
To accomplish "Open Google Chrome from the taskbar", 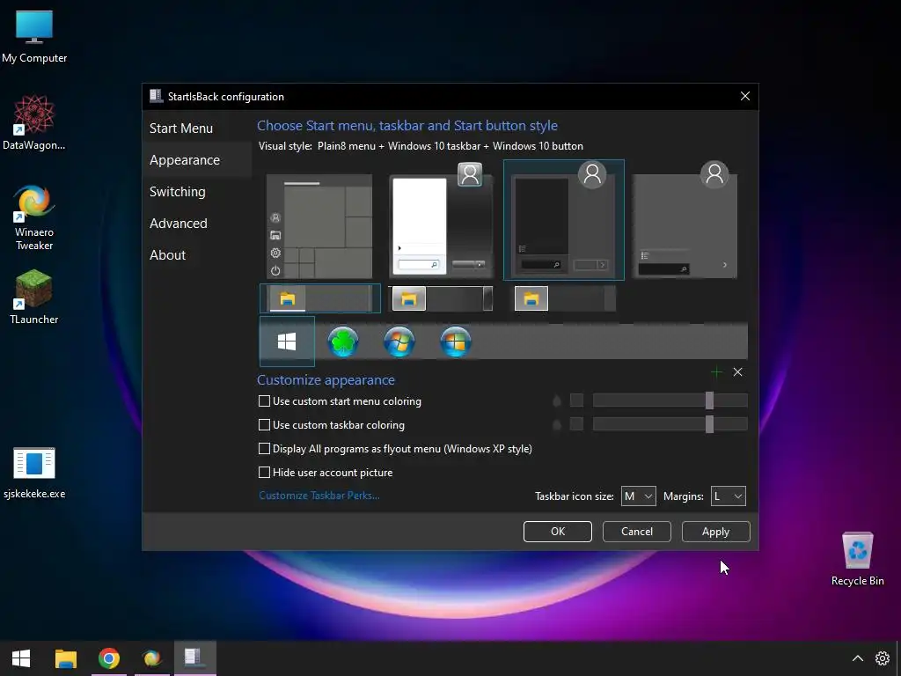I will (108, 658).
